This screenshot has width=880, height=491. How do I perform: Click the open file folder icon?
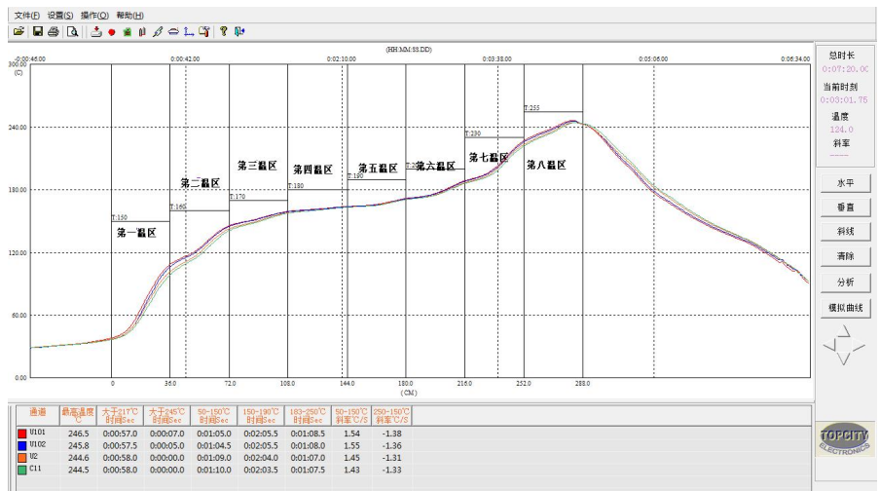18,31
